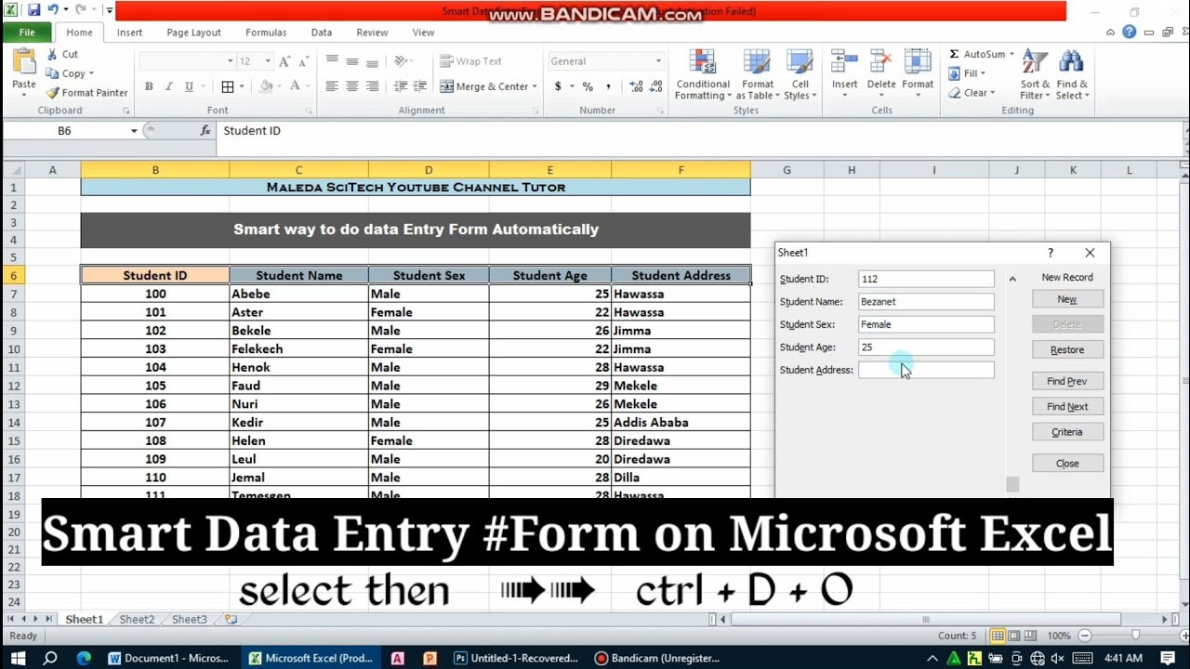Open the Find & Select menu
Viewport: 1190px width, 669px height.
[1071, 75]
